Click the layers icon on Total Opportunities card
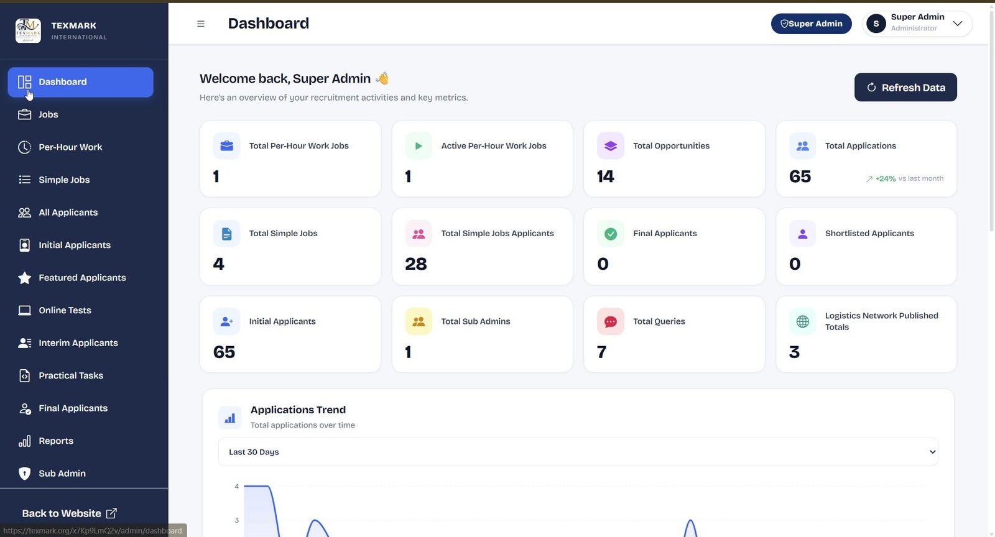The height and width of the screenshot is (537, 995). coord(611,146)
